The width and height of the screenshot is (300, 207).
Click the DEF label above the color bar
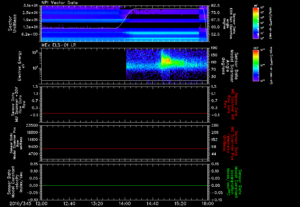(x=256, y=48)
